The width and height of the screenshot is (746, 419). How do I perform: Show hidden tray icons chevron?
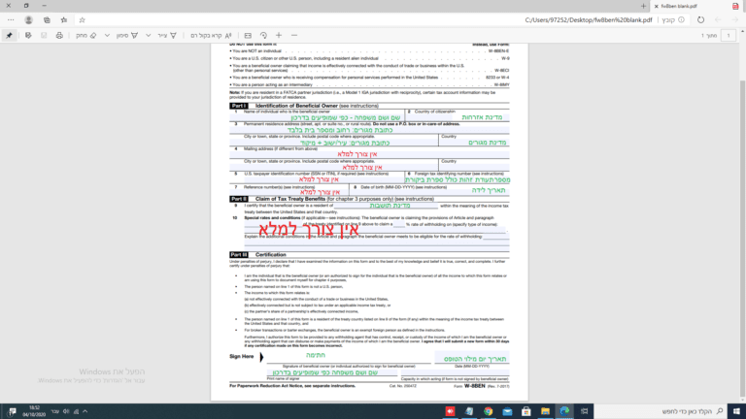[x=85, y=411]
